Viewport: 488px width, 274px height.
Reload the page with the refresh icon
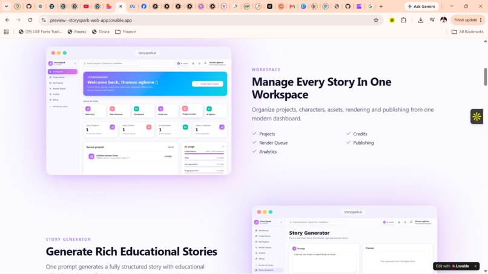point(30,20)
